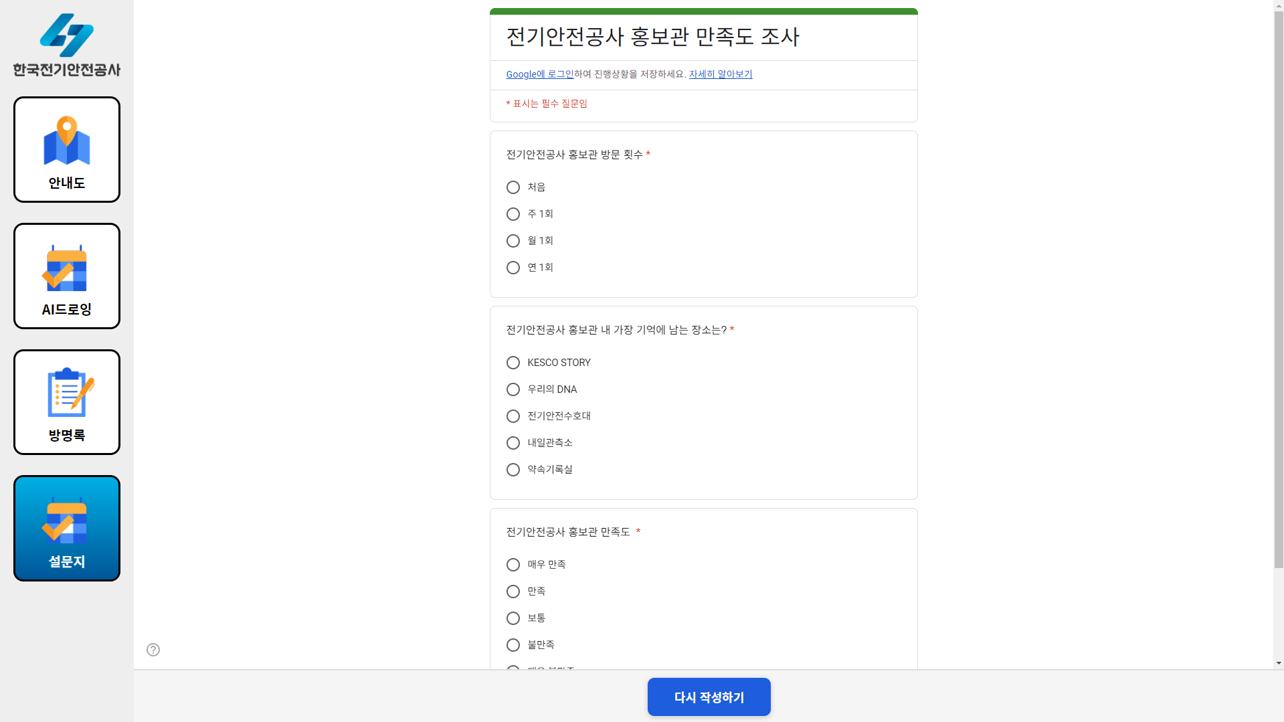
Task: Choose 매우 만족 satisfaction level
Action: [x=513, y=565]
